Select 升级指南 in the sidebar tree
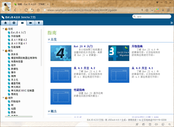This screenshot has height=127, width=174. click(16, 36)
